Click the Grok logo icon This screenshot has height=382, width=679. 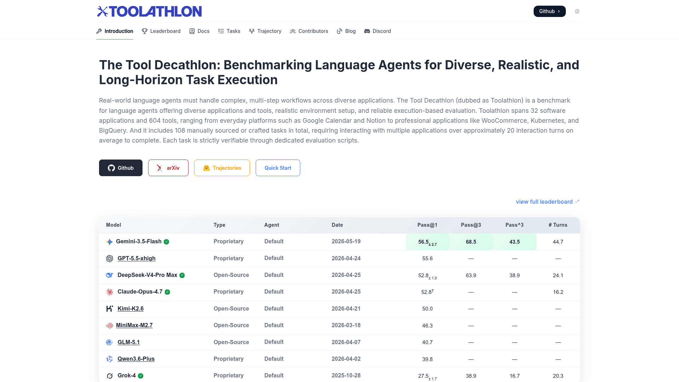point(110,376)
